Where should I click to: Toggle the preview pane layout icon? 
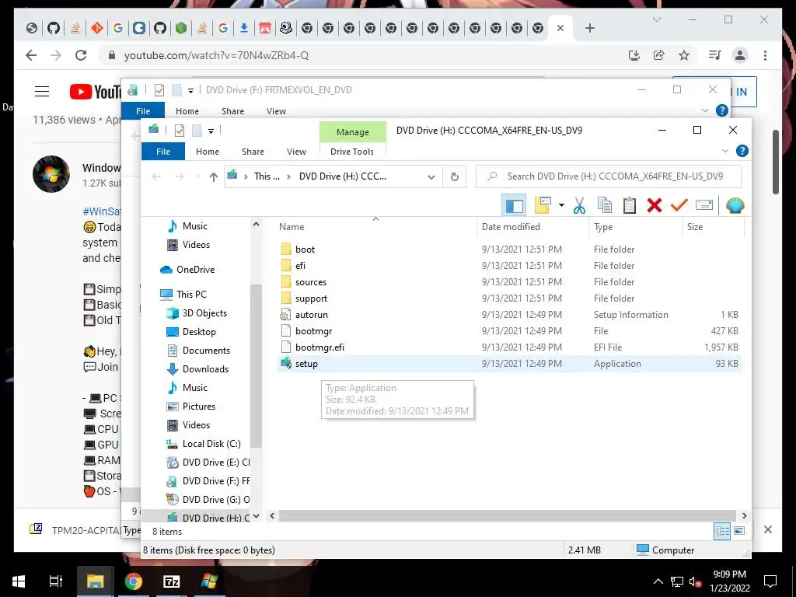coord(514,205)
